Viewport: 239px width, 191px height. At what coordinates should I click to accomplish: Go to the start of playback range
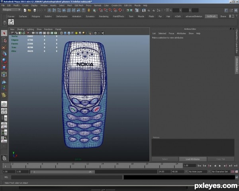(x=199, y=166)
